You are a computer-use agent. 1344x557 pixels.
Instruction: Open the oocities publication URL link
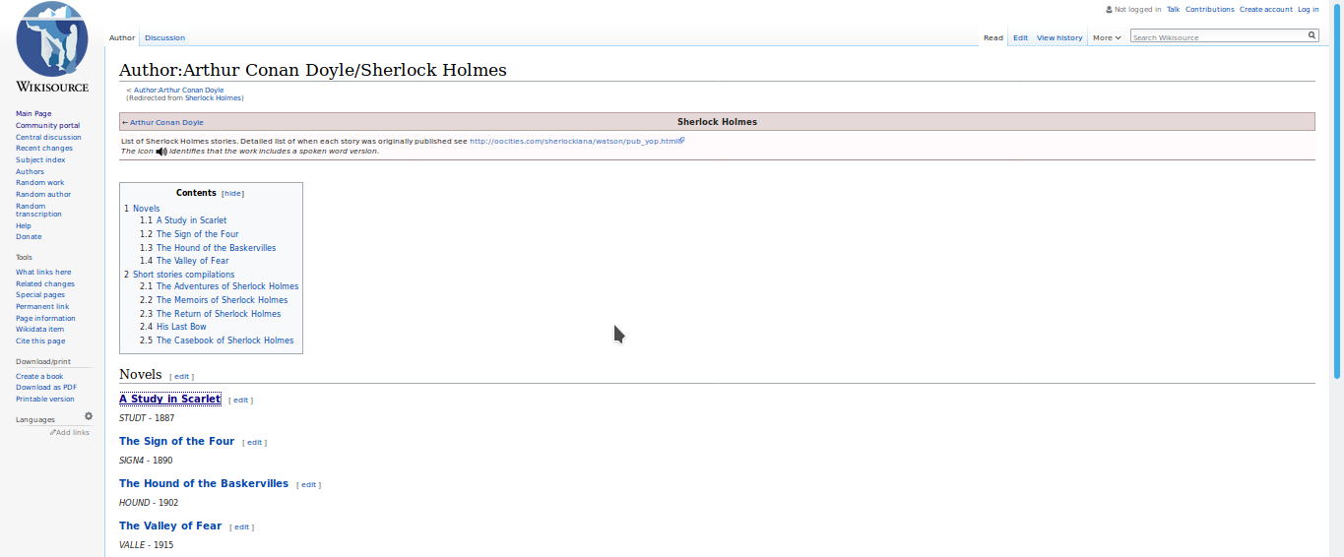pyautogui.click(x=574, y=141)
